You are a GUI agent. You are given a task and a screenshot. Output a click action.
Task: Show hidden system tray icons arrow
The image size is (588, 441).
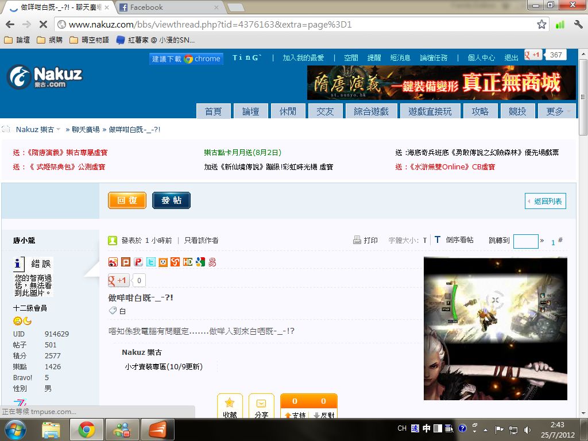[x=485, y=429]
